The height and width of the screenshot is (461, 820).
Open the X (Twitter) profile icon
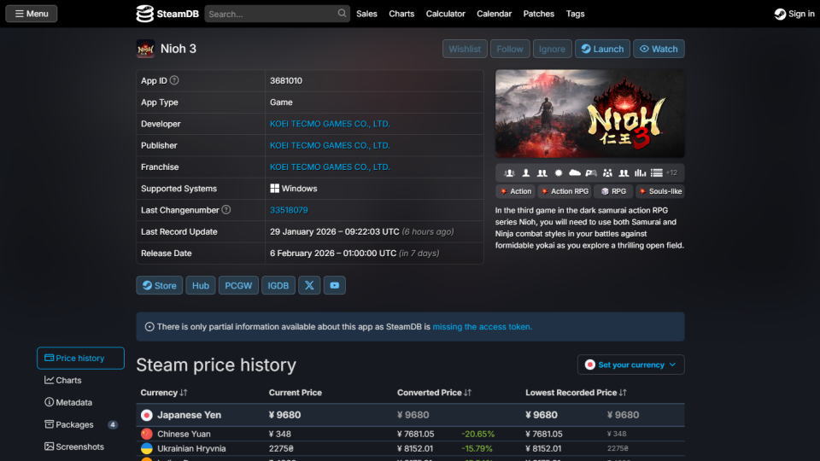click(x=309, y=285)
